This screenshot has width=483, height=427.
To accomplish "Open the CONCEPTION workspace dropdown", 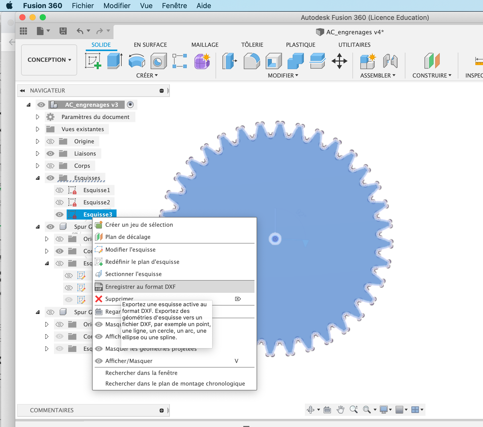I will click(x=49, y=60).
